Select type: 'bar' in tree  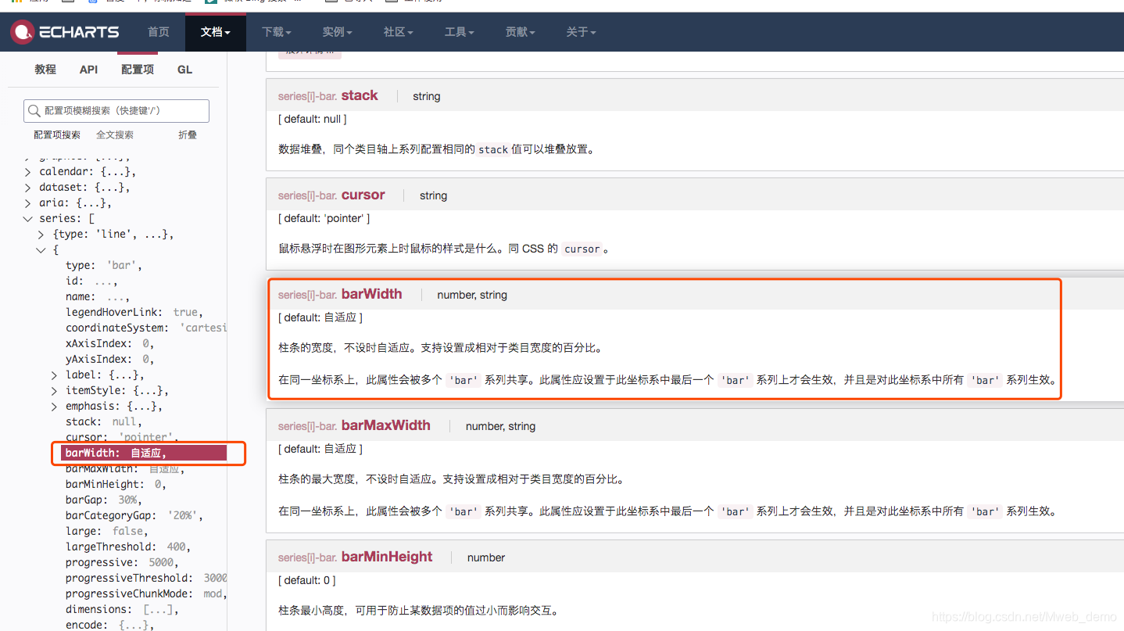click(104, 265)
